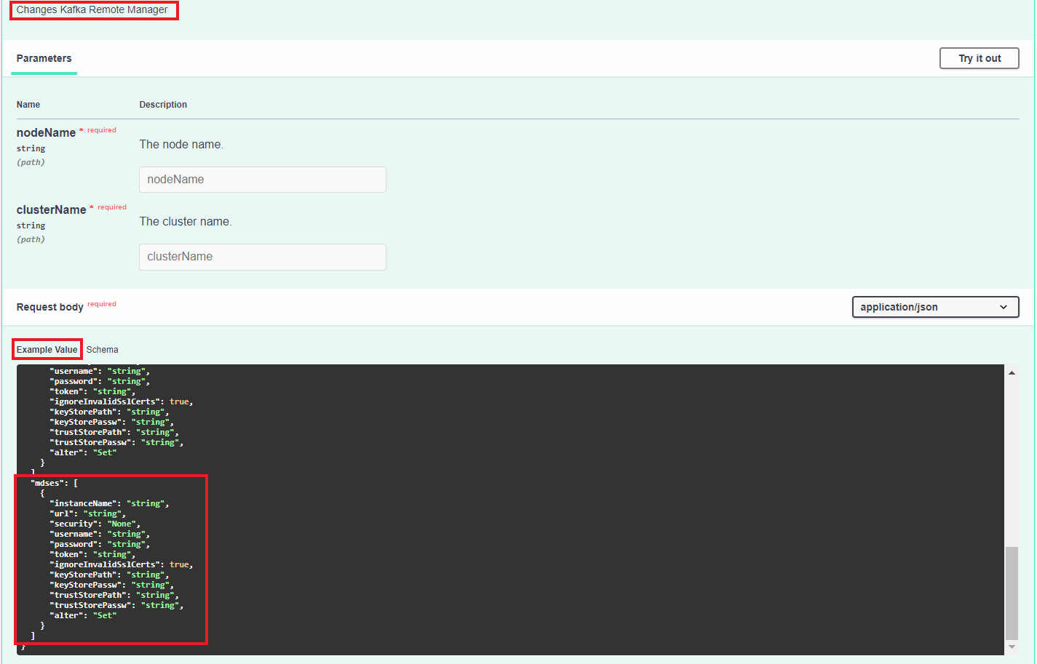This screenshot has height=664, width=1037.
Task: Click the code box scrollbar thumb
Action: tap(1012, 593)
